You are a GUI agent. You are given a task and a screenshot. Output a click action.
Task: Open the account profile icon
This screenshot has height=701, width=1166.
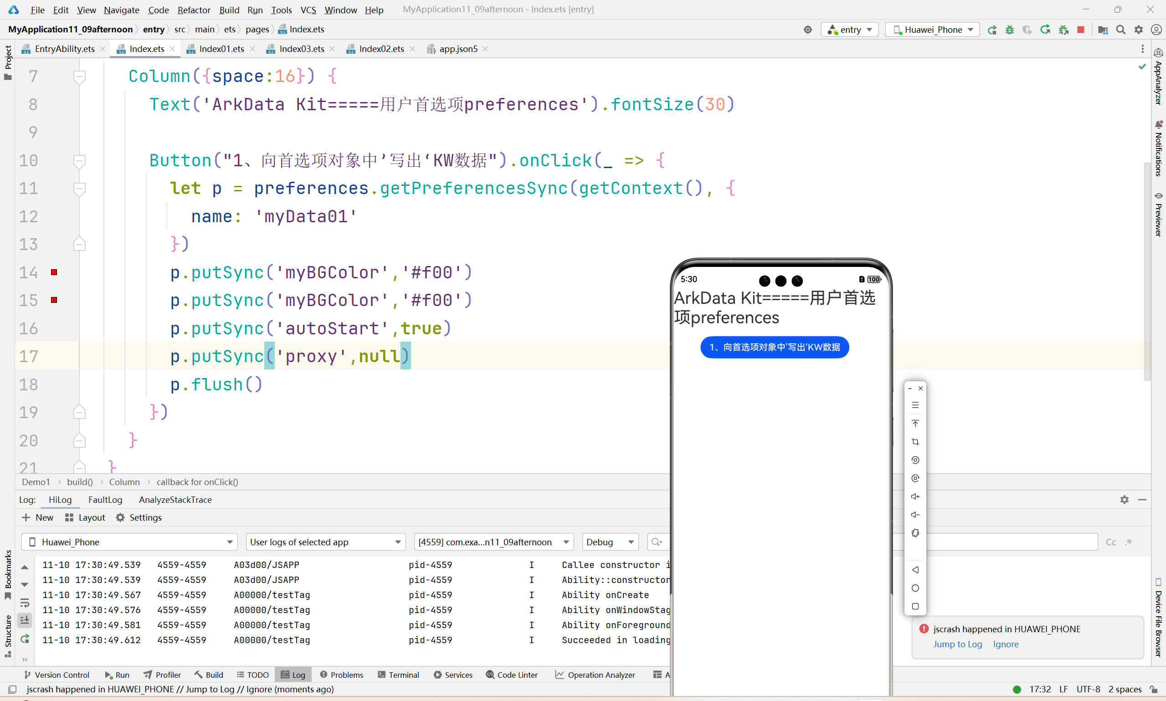point(1156,30)
